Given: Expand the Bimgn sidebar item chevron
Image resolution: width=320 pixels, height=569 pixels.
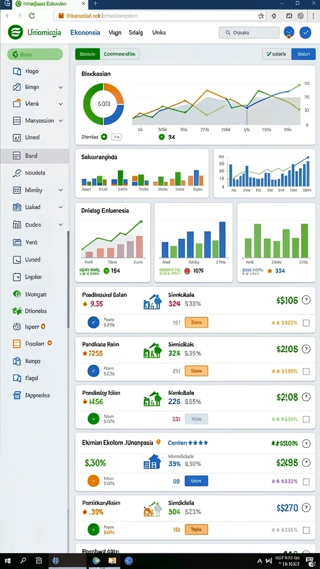Looking at the screenshot, I should 61,87.
